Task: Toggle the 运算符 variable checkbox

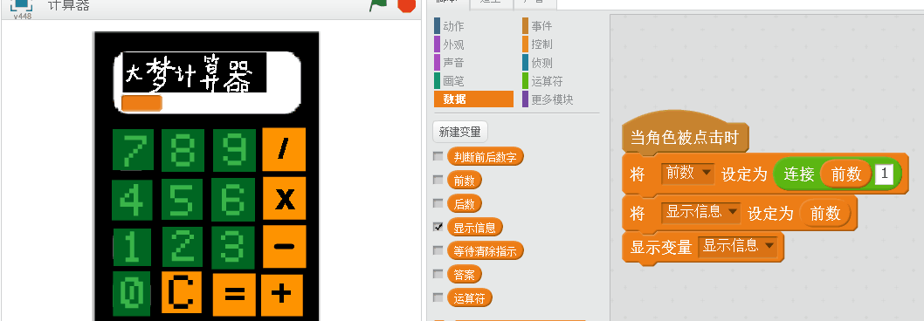Action: [438, 297]
